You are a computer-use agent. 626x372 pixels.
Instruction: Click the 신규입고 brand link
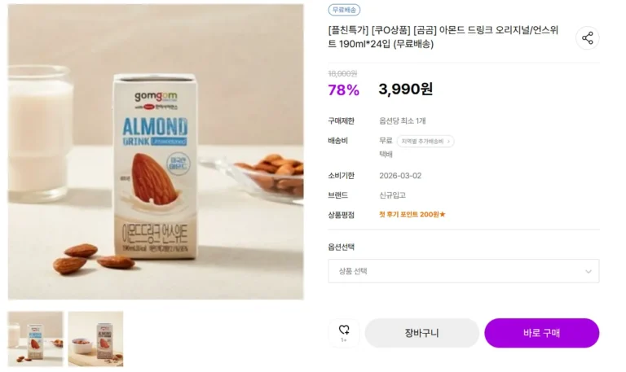tap(392, 195)
